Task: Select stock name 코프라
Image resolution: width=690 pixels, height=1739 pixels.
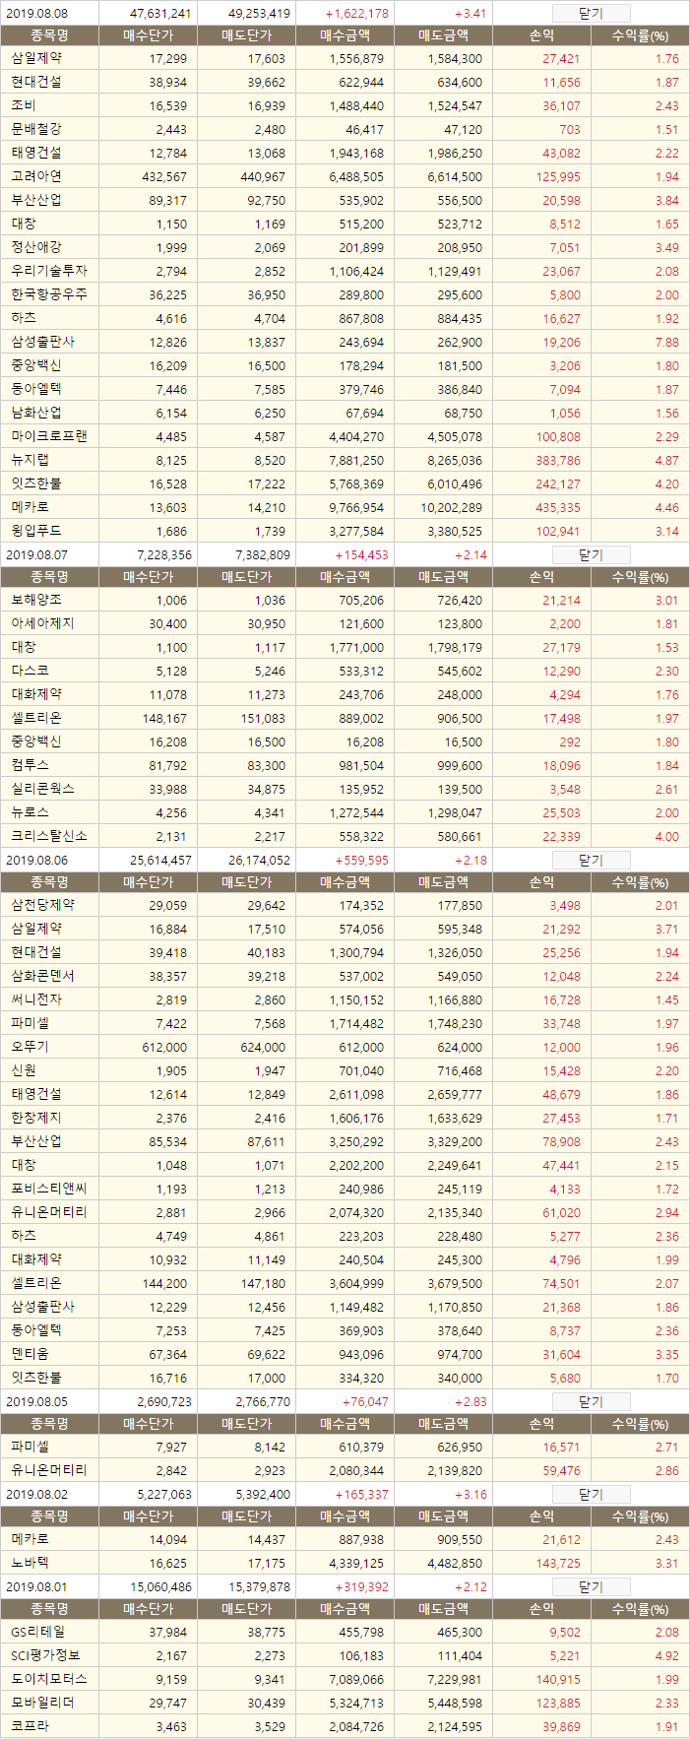Action: pos(30,1726)
